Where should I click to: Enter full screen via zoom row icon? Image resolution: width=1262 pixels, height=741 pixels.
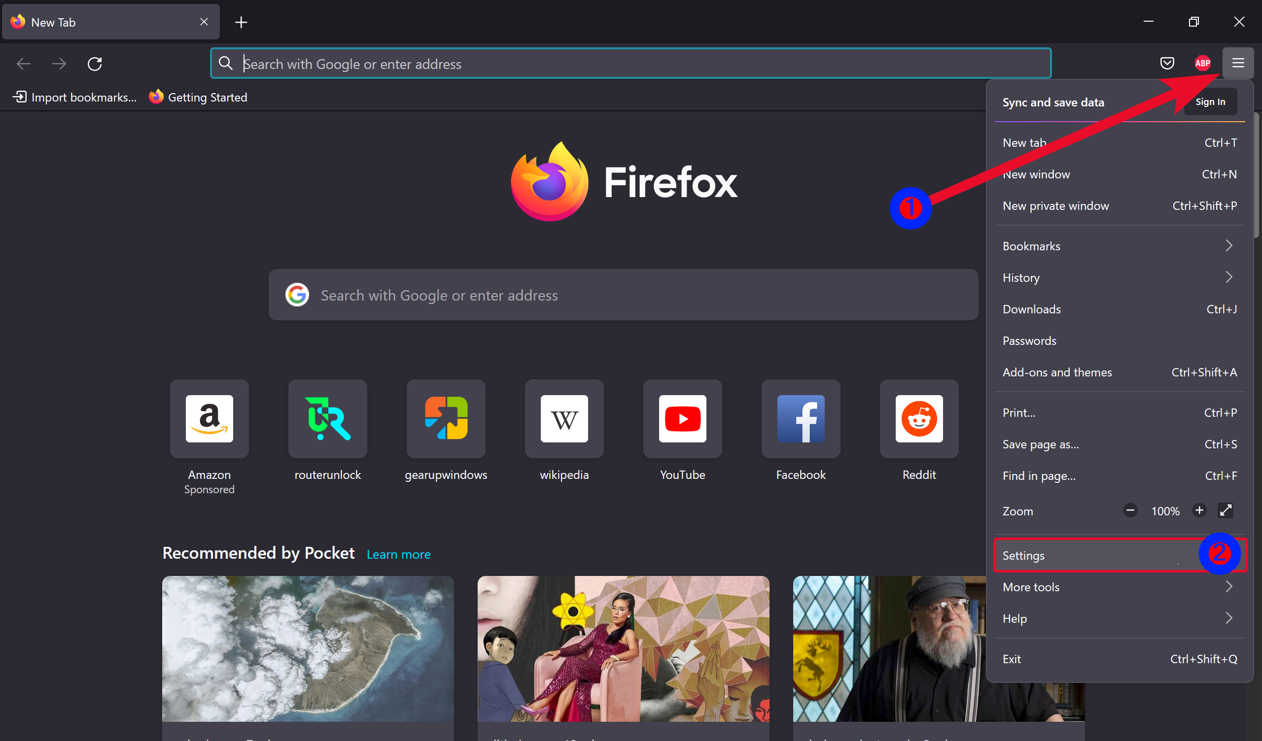click(1226, 511)
